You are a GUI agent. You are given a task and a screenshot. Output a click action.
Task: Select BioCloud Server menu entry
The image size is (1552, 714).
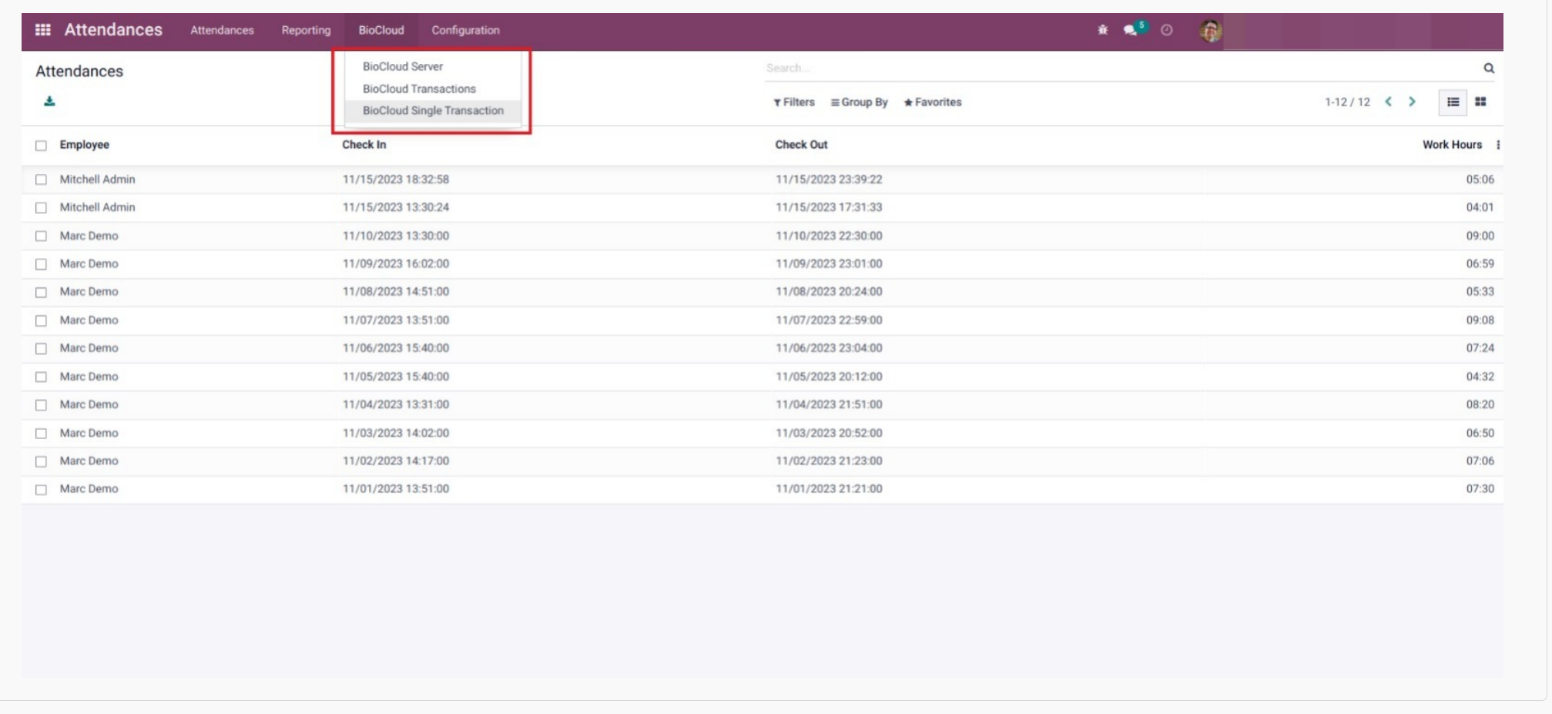pos(403,67)
